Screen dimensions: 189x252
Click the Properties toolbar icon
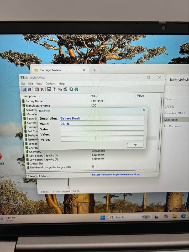(65, 89)
